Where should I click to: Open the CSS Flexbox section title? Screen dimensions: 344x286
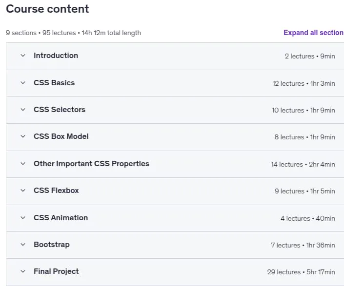click(56, 191)
